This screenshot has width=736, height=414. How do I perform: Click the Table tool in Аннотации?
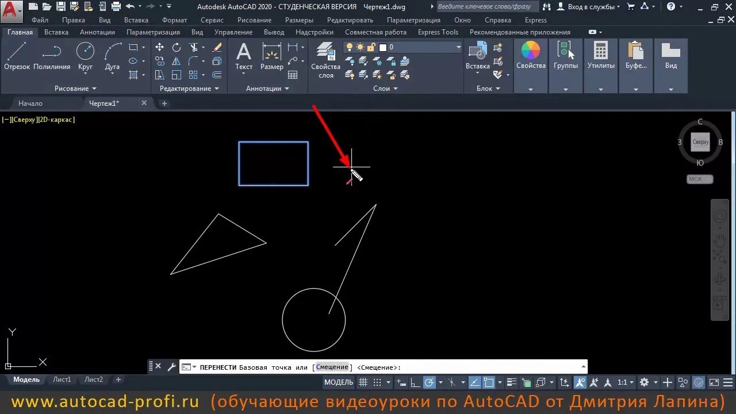(x=293, y=75)
